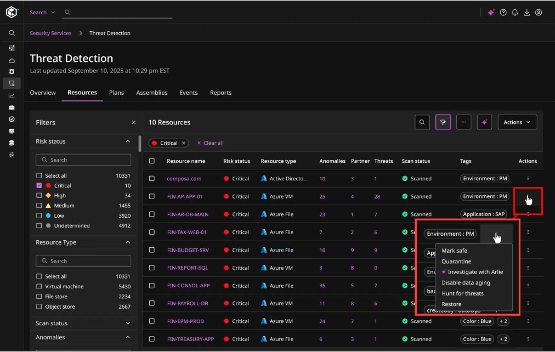Click the Arlie AI sparkle icon in top bar
Image resolution: width=555 pixels, height=352 pixels.
pos(491,12)
